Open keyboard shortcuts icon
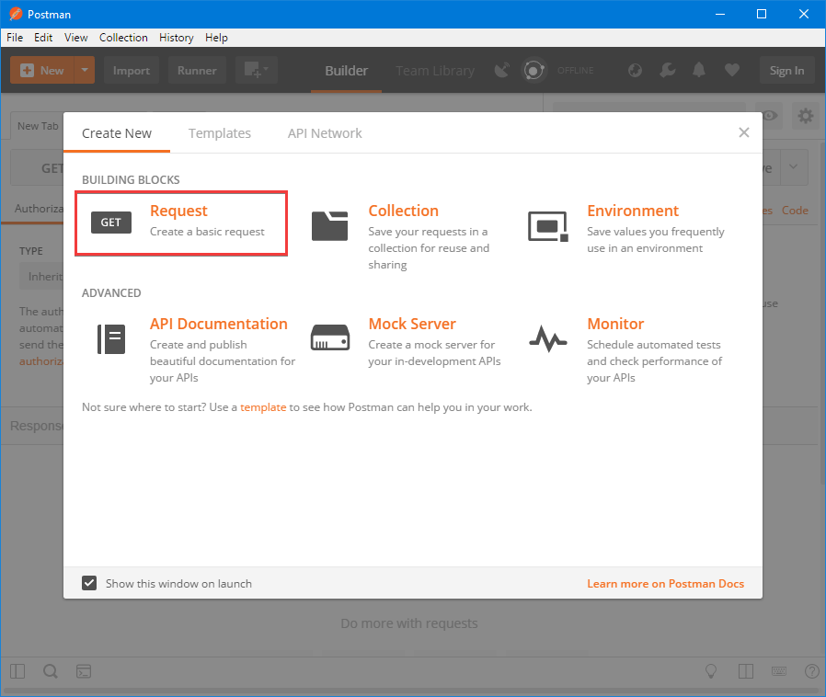826x697 pixels. (x=779, y=671)
